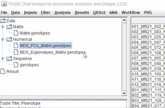165x108 pixels.
Task: Open the Impute menu
Action: pyautogui.click(x=31, y=13)
